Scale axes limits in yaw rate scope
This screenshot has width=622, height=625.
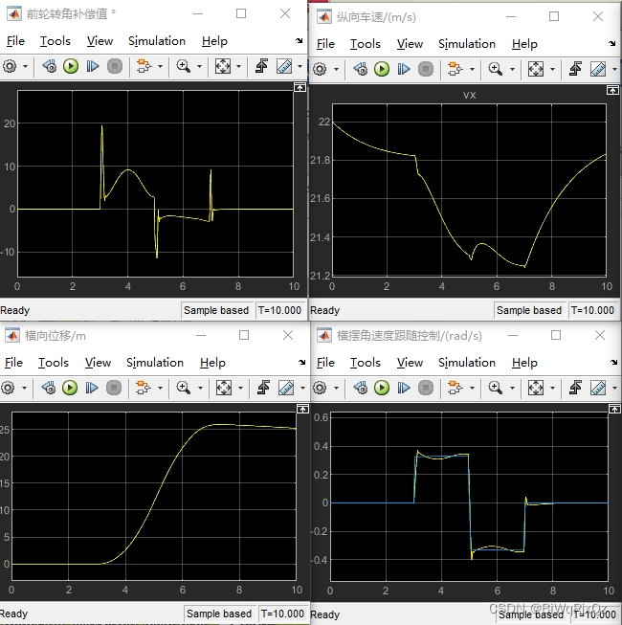(536, 388)
